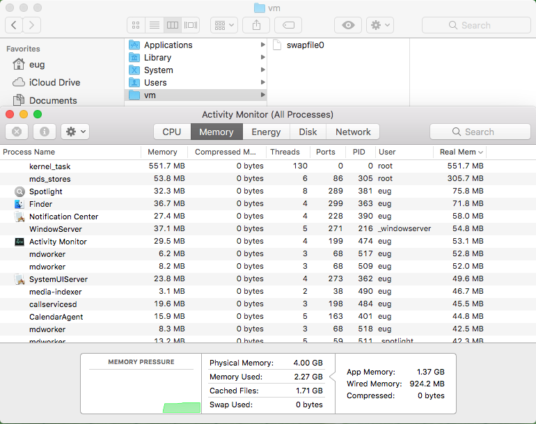Image resolution: width=536 pixels, height=424 pixels.
Task: Select mdworker row with PID 509
Action: point(268,267)
